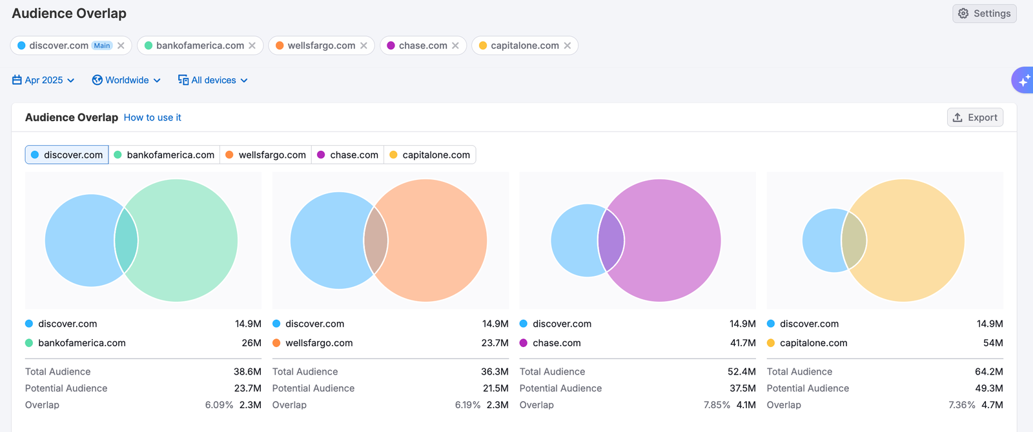Screen dimensions: 1033x432
Task: Click the calendar icon beside Apr 2025
Action: [x=17, y=80]
